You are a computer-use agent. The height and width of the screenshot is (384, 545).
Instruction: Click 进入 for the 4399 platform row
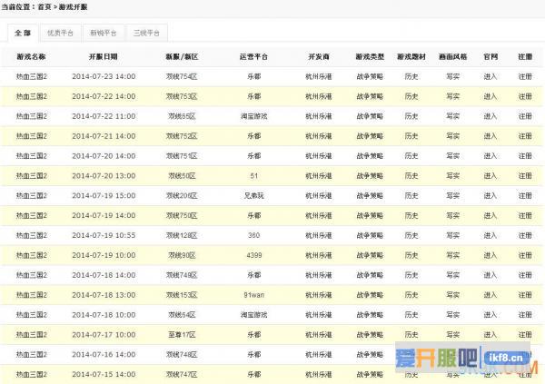[490, 255]
